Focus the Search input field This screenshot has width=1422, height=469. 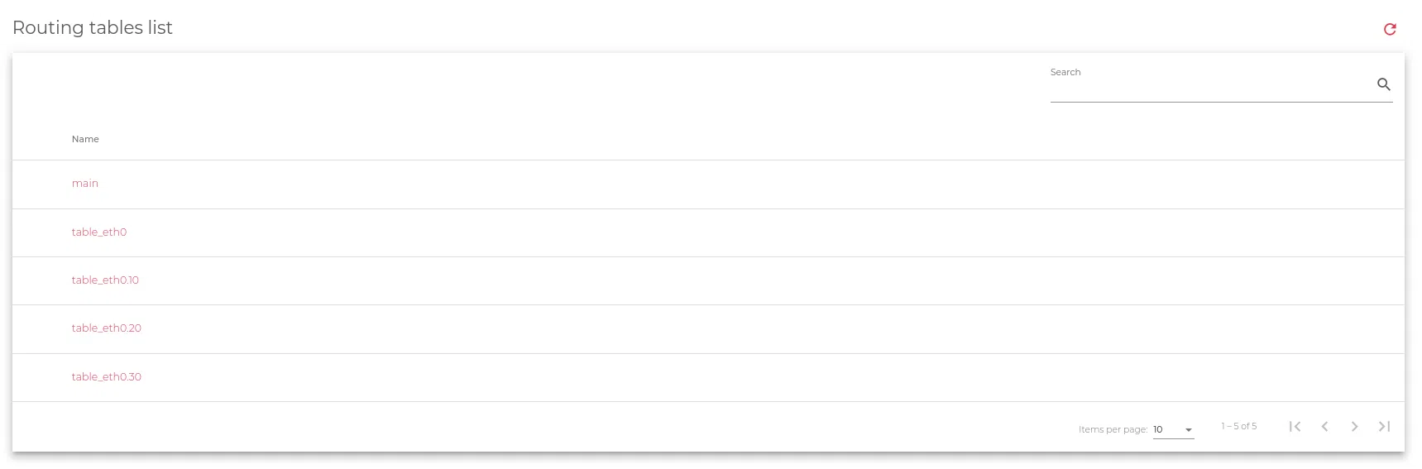click(1208, 88)
